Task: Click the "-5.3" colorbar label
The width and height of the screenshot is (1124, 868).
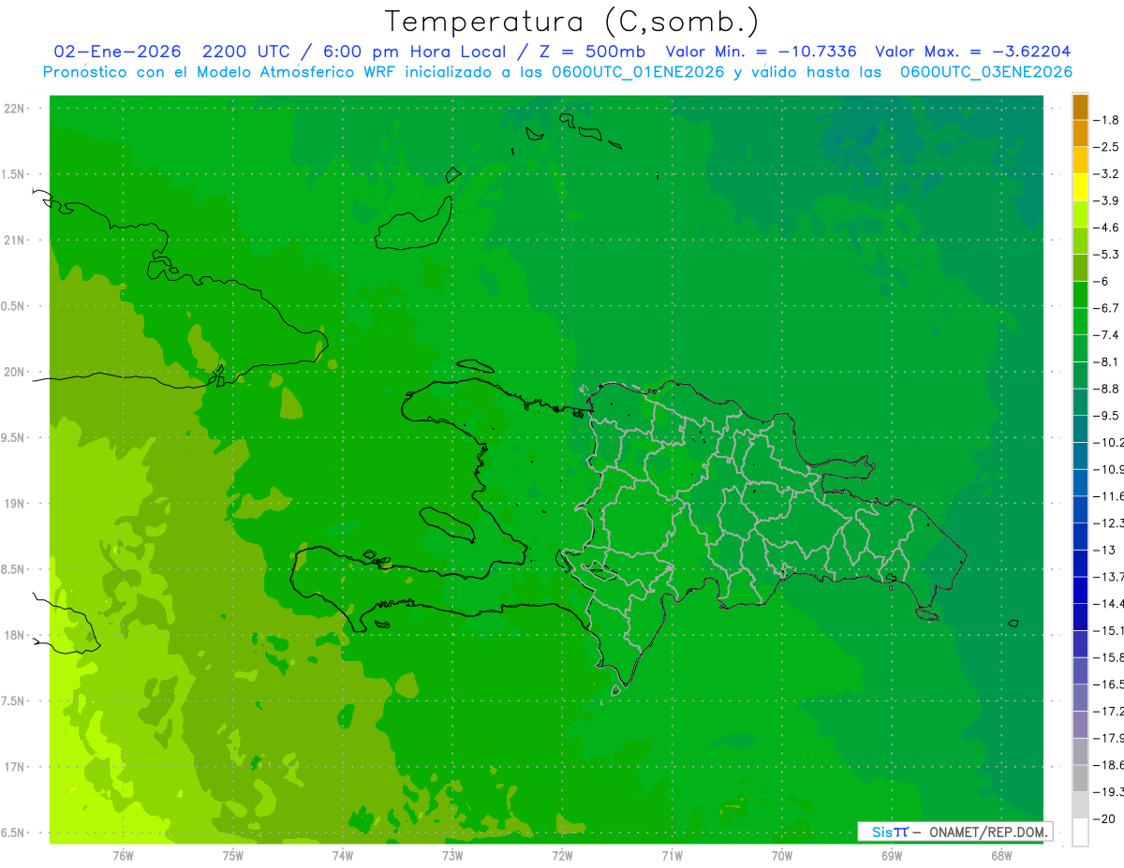Action: 1108,255
